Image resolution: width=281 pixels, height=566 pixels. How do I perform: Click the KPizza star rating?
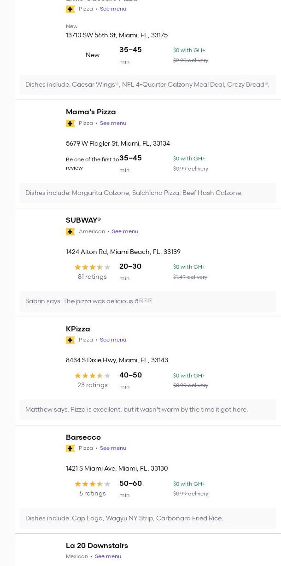[92, 376]
